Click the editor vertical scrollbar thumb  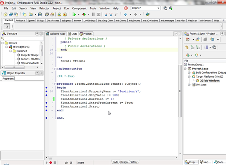point(180,91)
